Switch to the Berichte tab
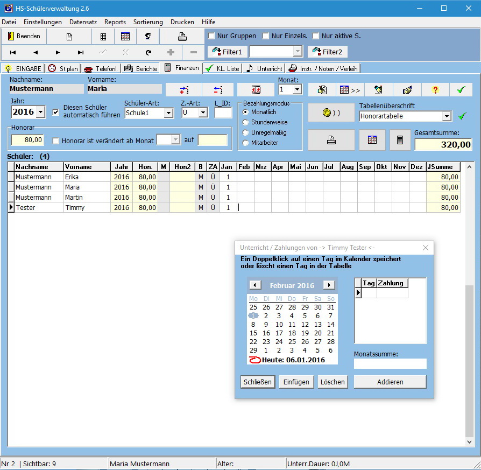481x470 pixels. (x=141, y=68)
